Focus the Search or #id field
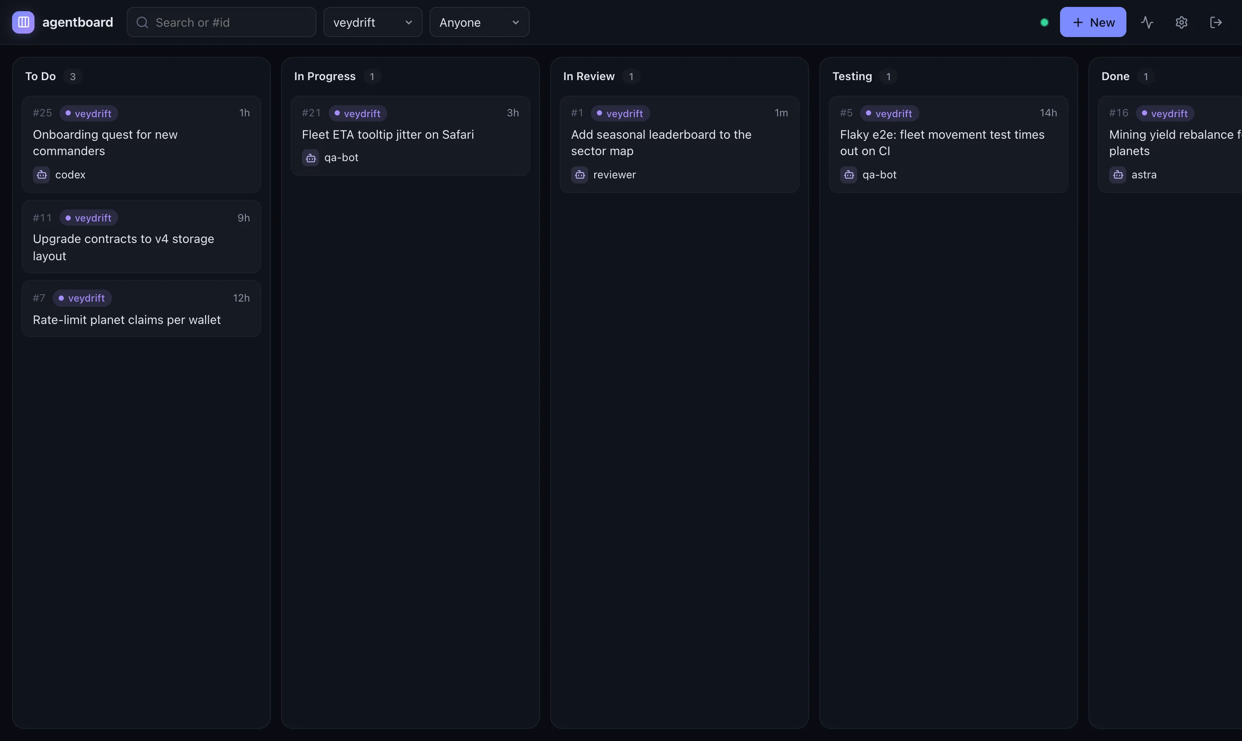The image size is (1242, 741). click(221, 22)
